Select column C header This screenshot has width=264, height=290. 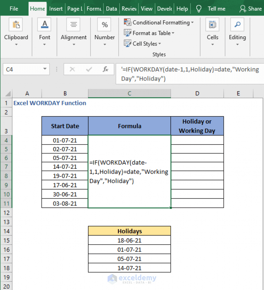tap(129, 94)
